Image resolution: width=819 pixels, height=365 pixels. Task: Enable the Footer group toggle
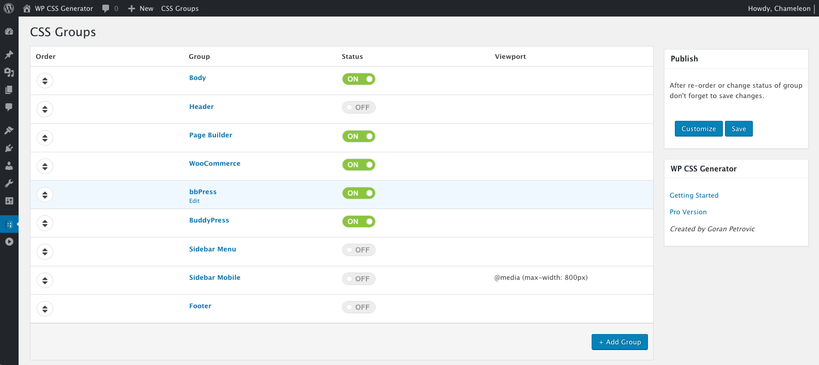click(x=359, y=307)
